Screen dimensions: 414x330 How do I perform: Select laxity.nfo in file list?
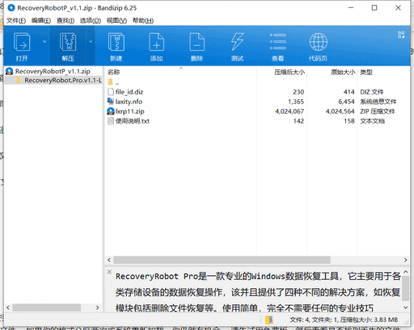click(x=129, y=102)
